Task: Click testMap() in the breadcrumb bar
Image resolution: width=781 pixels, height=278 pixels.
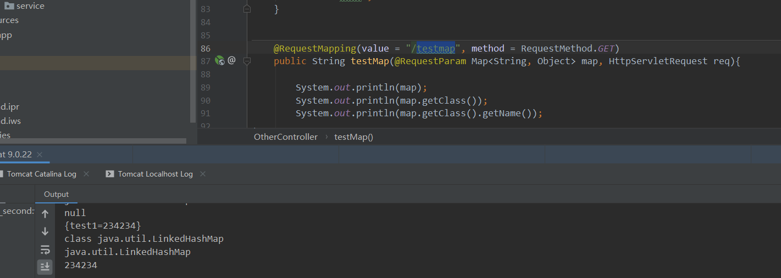Action: pyautogui.click(x=353, y=137)
